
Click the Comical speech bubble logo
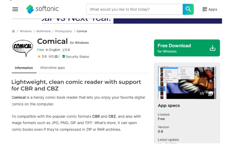(23, 47)
